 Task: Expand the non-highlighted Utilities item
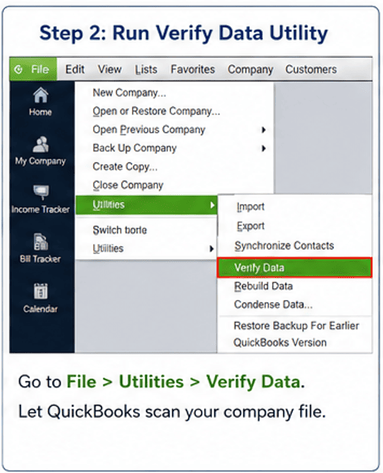[146, 249]
